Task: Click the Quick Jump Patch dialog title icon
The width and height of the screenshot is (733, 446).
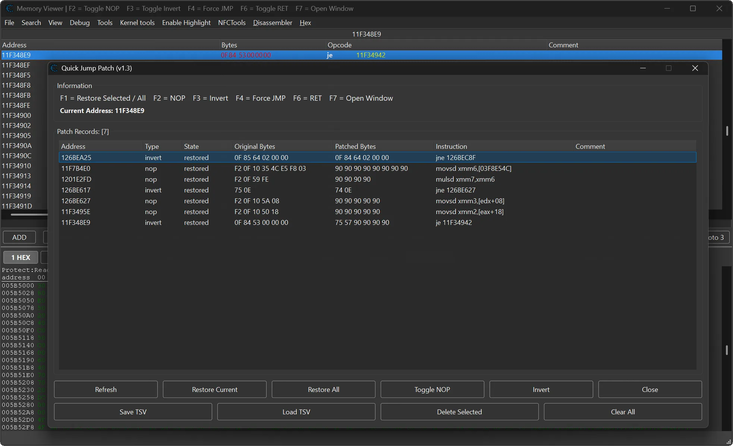Action: coord(54,68)
